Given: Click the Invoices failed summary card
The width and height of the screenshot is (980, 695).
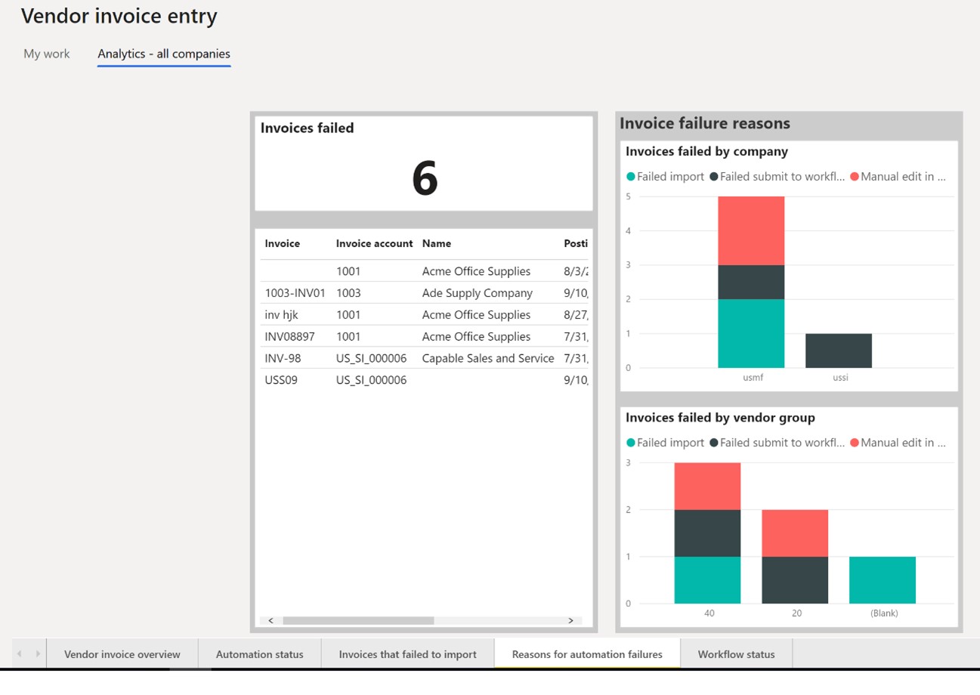Looking at the screenshot, I should [423, 164].
